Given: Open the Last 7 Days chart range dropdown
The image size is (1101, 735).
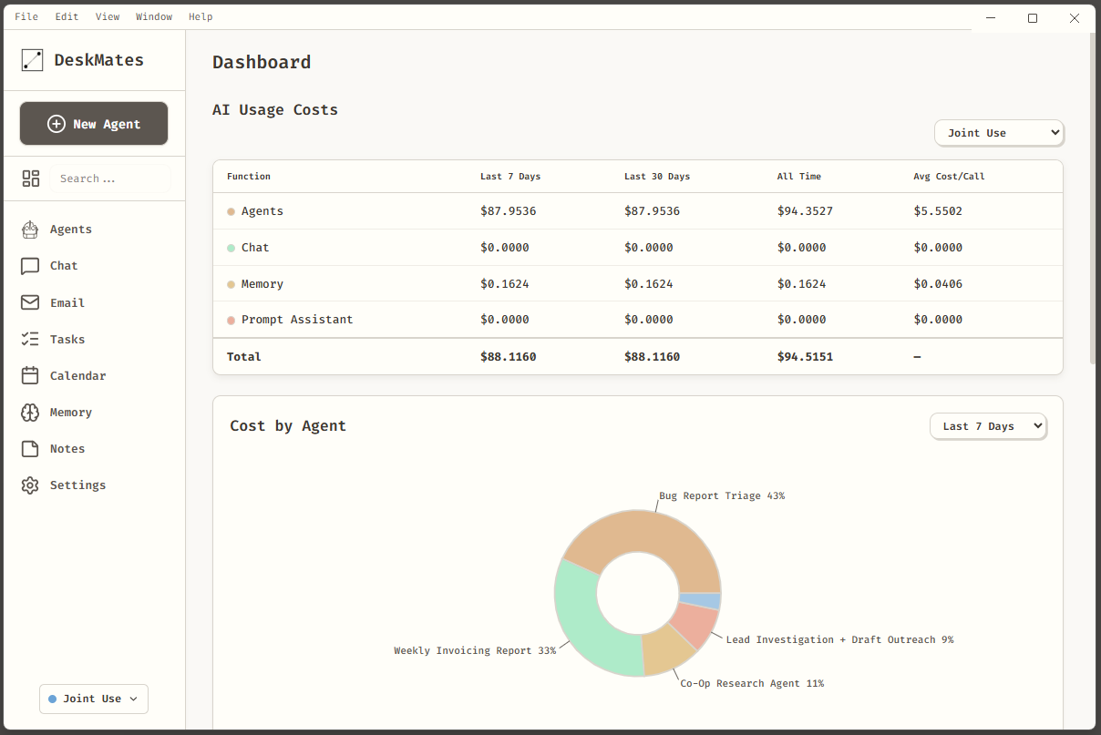Looking at the screenshot, I should coord(988,426).
